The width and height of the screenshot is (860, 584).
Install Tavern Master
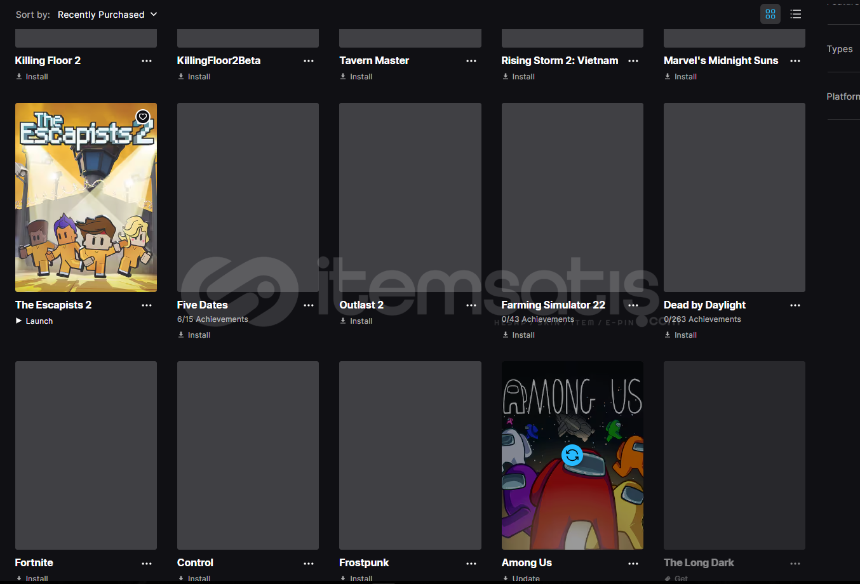pos(356,77)
